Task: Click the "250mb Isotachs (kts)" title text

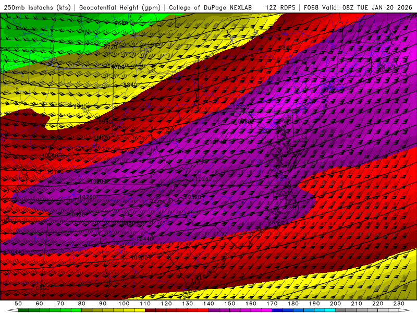Action: 38,8
